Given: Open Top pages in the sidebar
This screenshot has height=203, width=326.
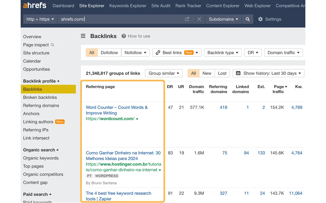Looking at the screenshot, I should click(33, 166).
